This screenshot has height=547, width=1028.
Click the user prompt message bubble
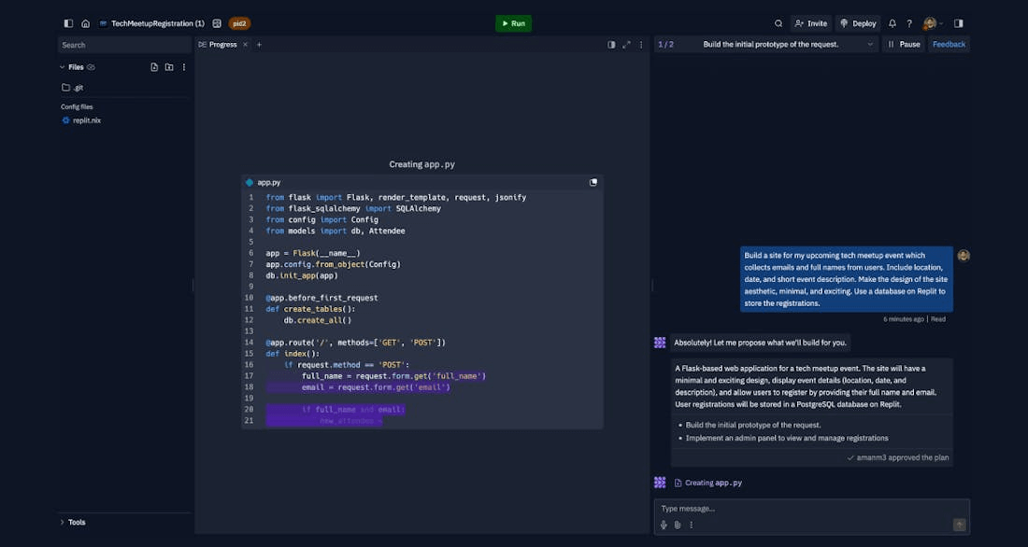click(x=847, y=279)
